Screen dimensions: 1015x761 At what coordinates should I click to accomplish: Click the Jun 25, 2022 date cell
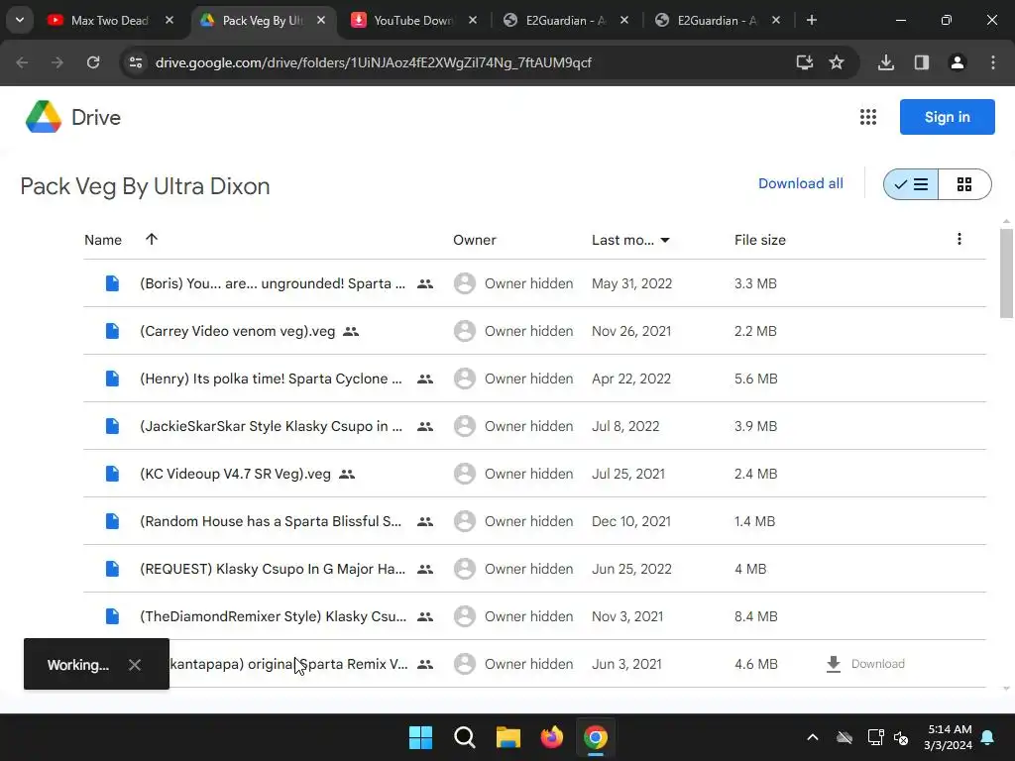pyautogui.click(x=631, y=569)
